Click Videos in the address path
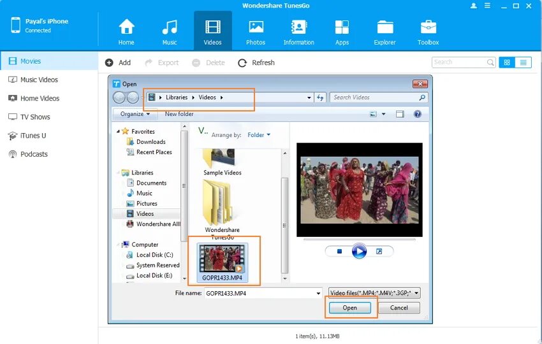542x344 pixels. (207, 97)
